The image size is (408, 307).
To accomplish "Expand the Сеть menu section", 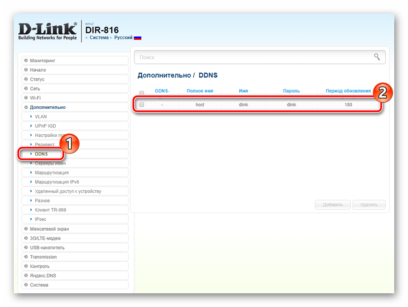I will pos(75,89).
